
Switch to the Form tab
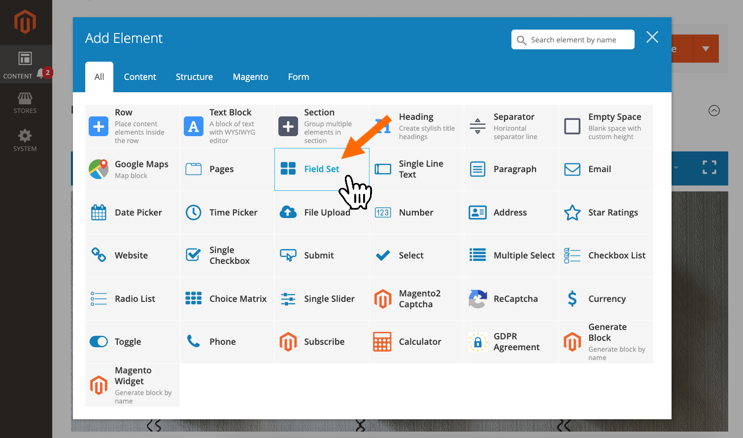[x=298, y=76]
